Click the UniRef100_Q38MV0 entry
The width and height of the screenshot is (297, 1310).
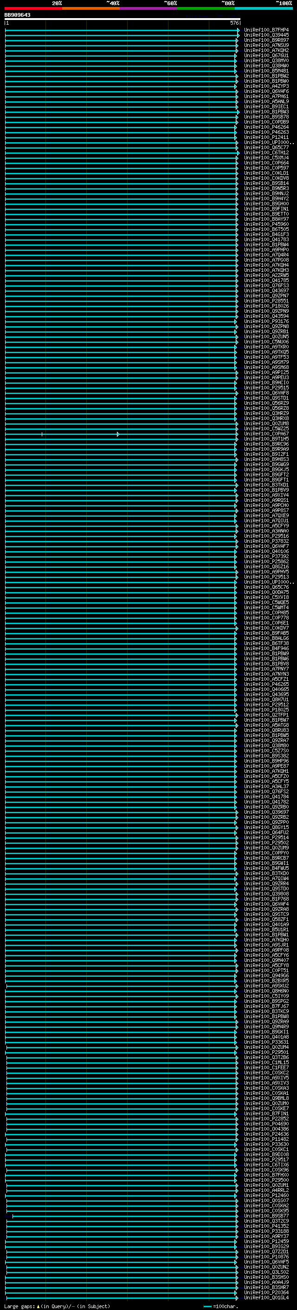266,60
